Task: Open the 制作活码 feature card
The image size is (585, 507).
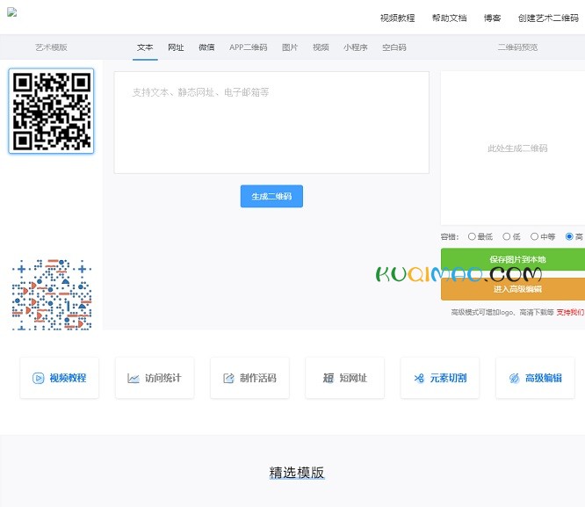Action: (x=249, y=378)
